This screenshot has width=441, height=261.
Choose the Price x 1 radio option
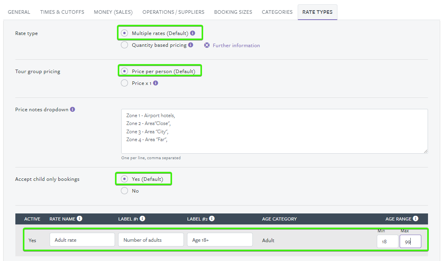click(x=124, y=83)
